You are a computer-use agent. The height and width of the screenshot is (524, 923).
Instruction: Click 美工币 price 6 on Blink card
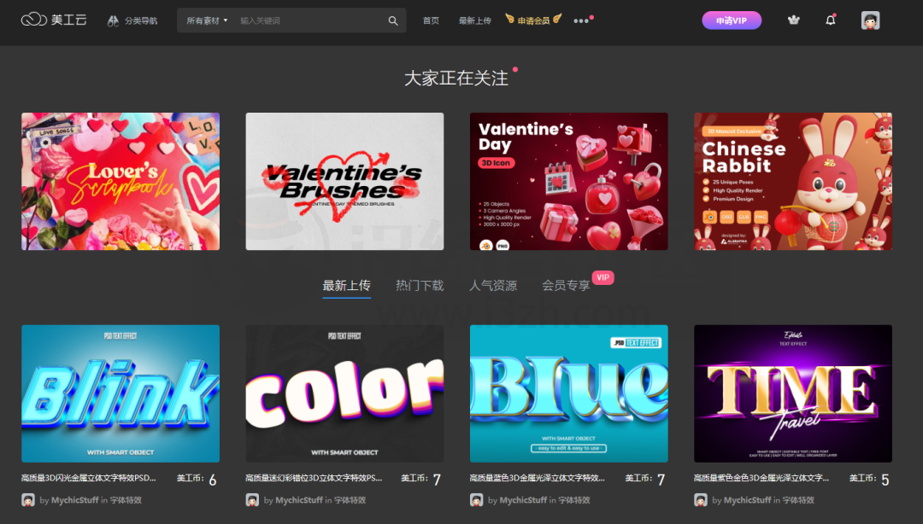tap(197, 480)
